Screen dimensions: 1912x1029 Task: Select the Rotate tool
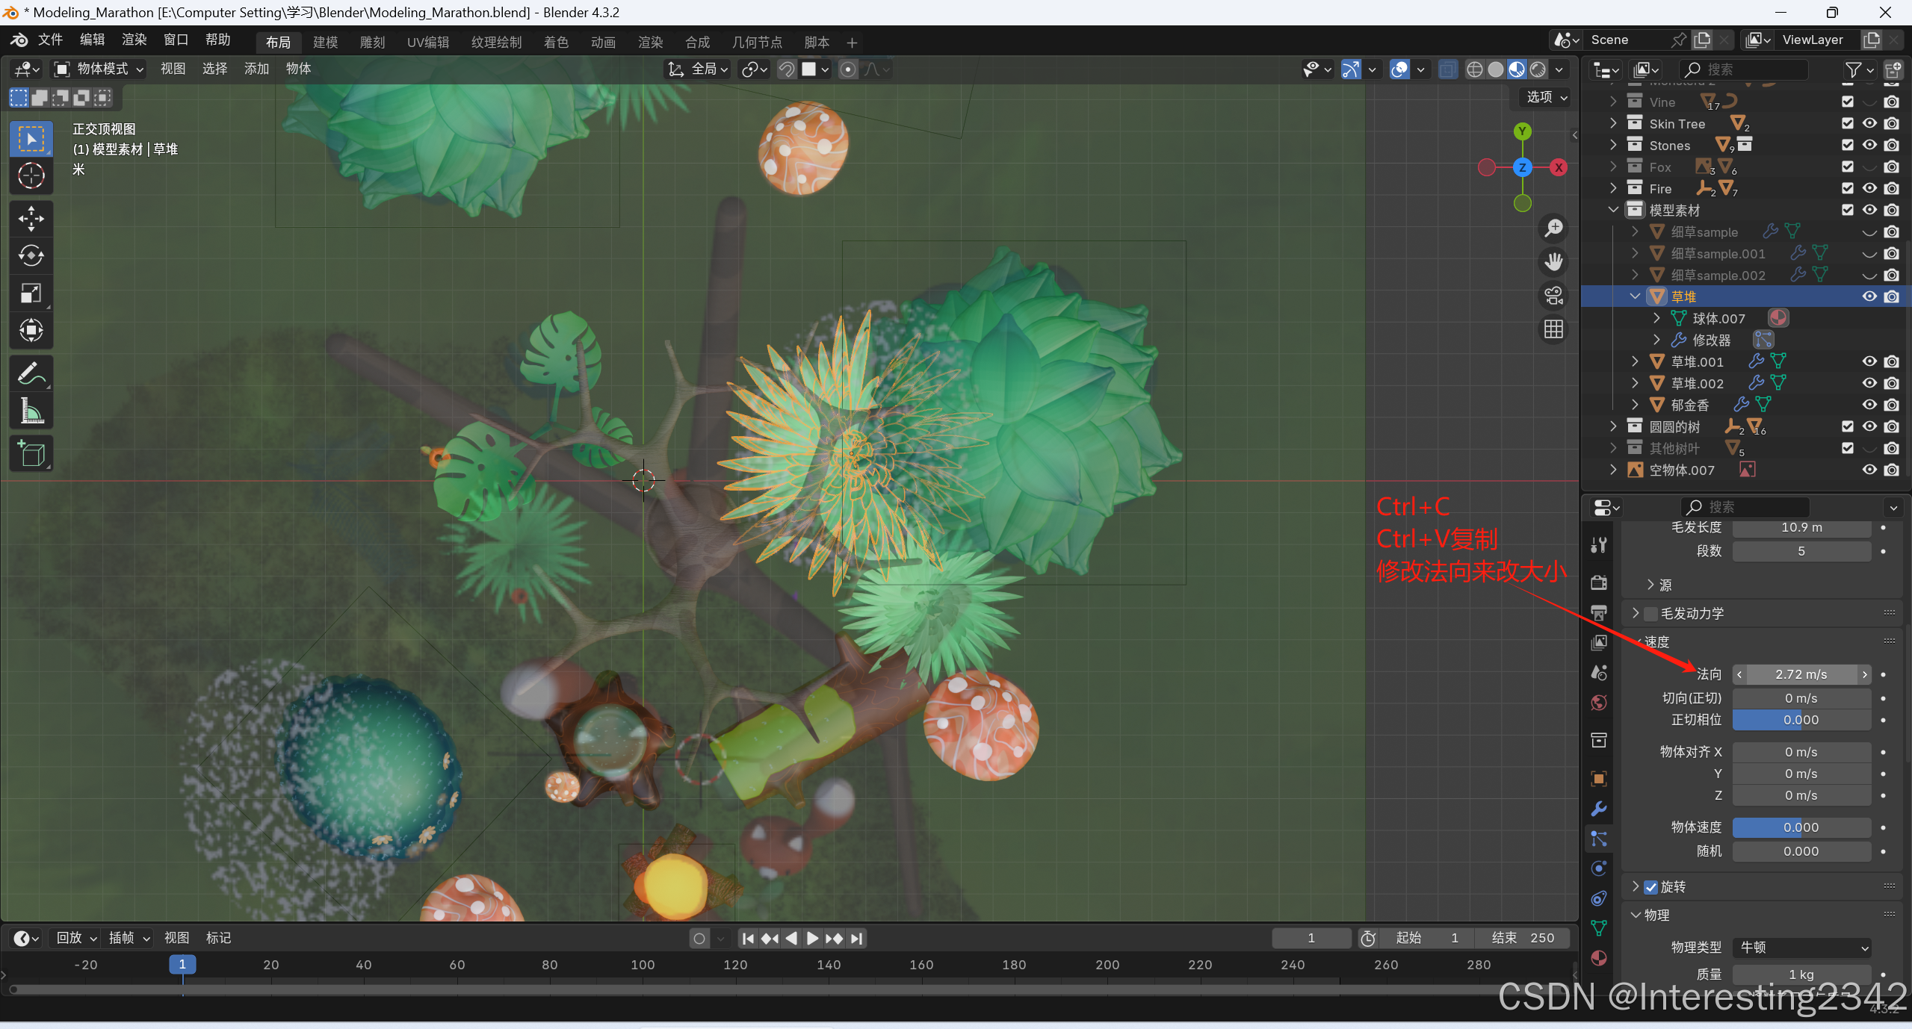point(31,256)
